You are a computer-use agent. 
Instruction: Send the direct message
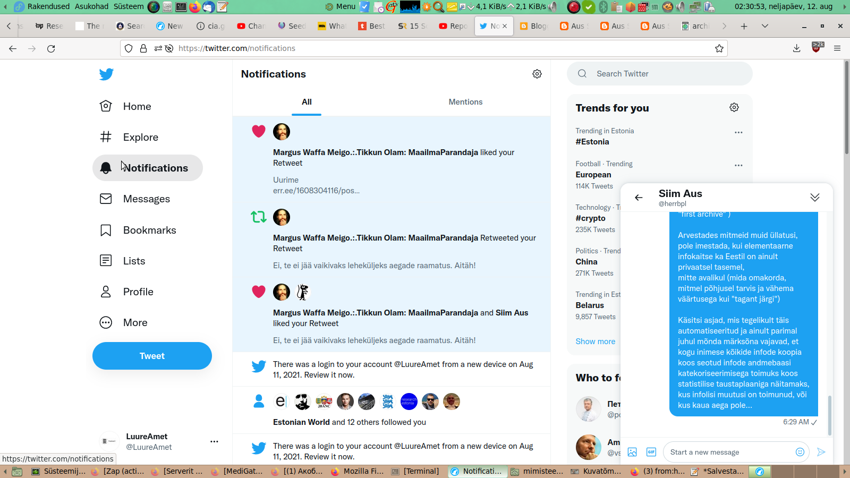[821, 452]
